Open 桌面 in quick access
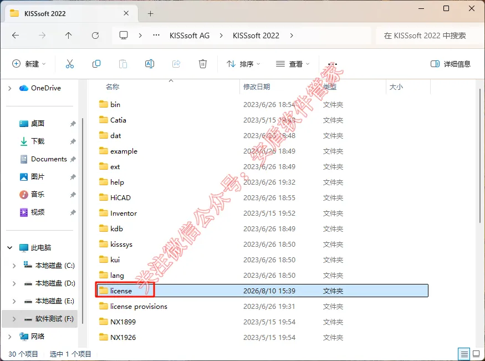 (32, 124)
